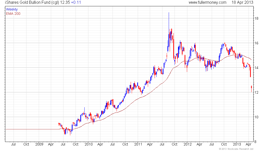Click the 2010 year axis label
The image size is (277, 151).
pos(89,144)
